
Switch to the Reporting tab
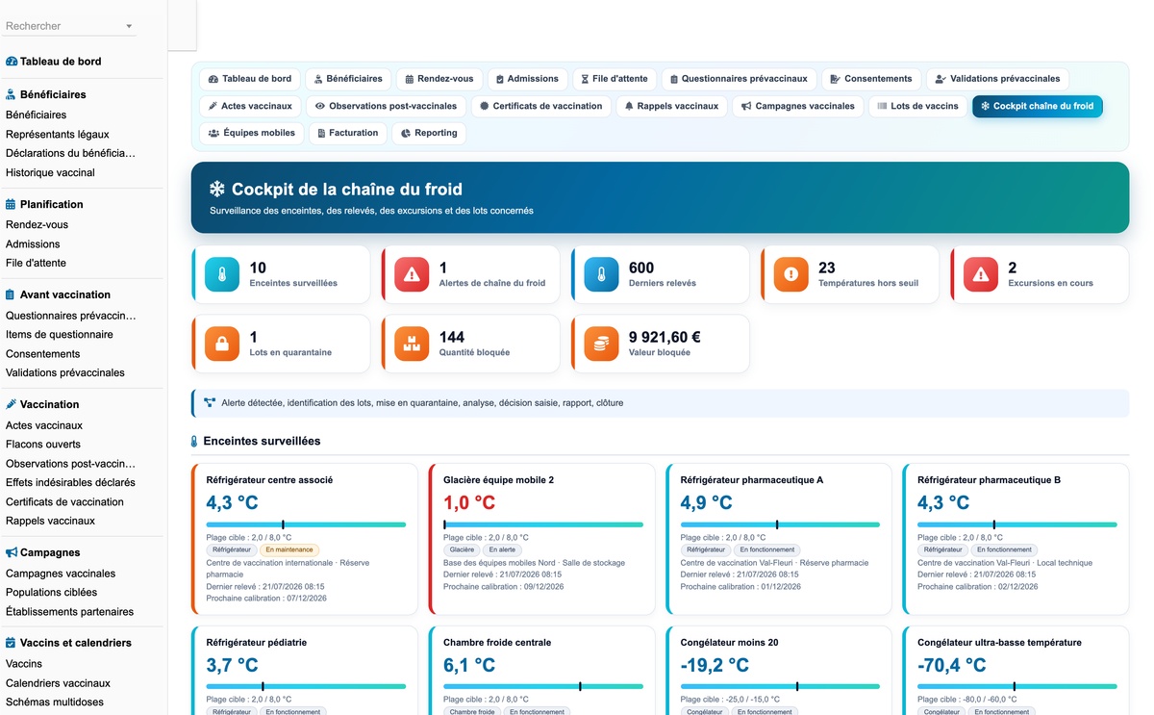429,133
